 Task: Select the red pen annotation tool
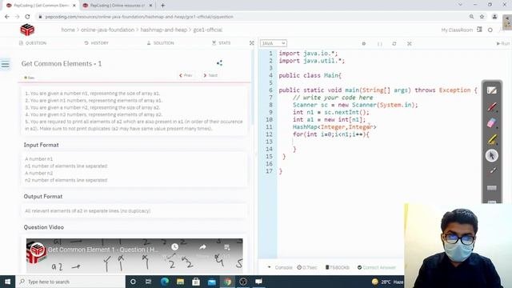coord(492,106)
